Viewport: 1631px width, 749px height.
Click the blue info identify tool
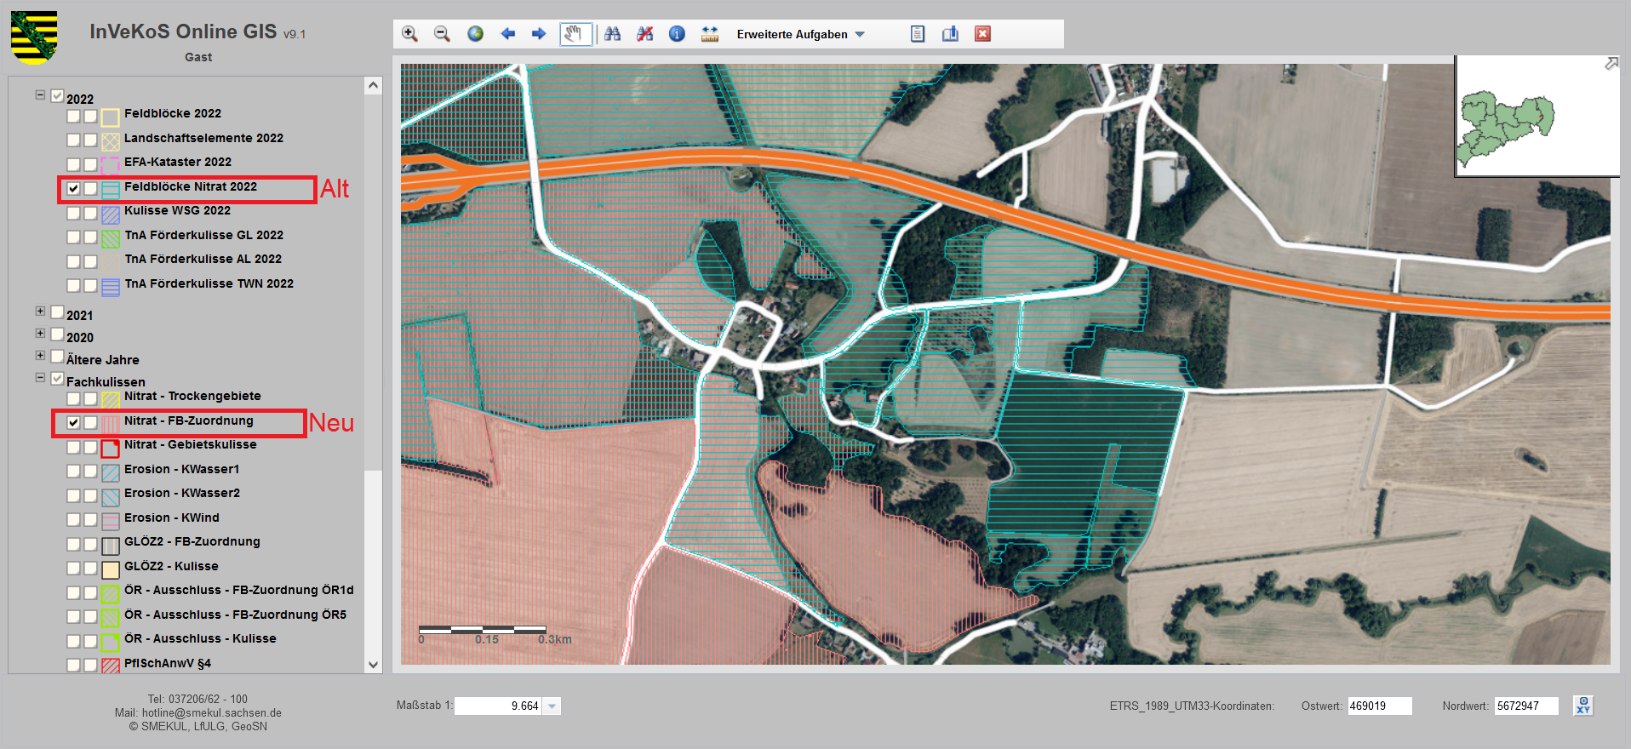(677, 34)
